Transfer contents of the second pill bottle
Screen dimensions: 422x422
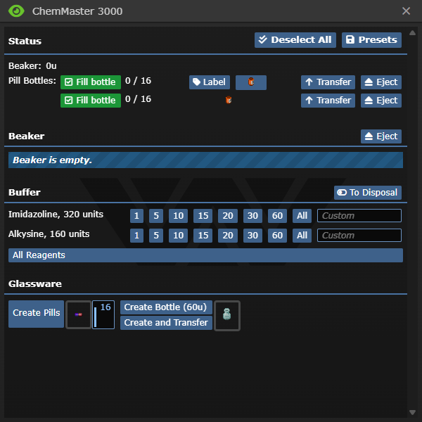point(327,101)
